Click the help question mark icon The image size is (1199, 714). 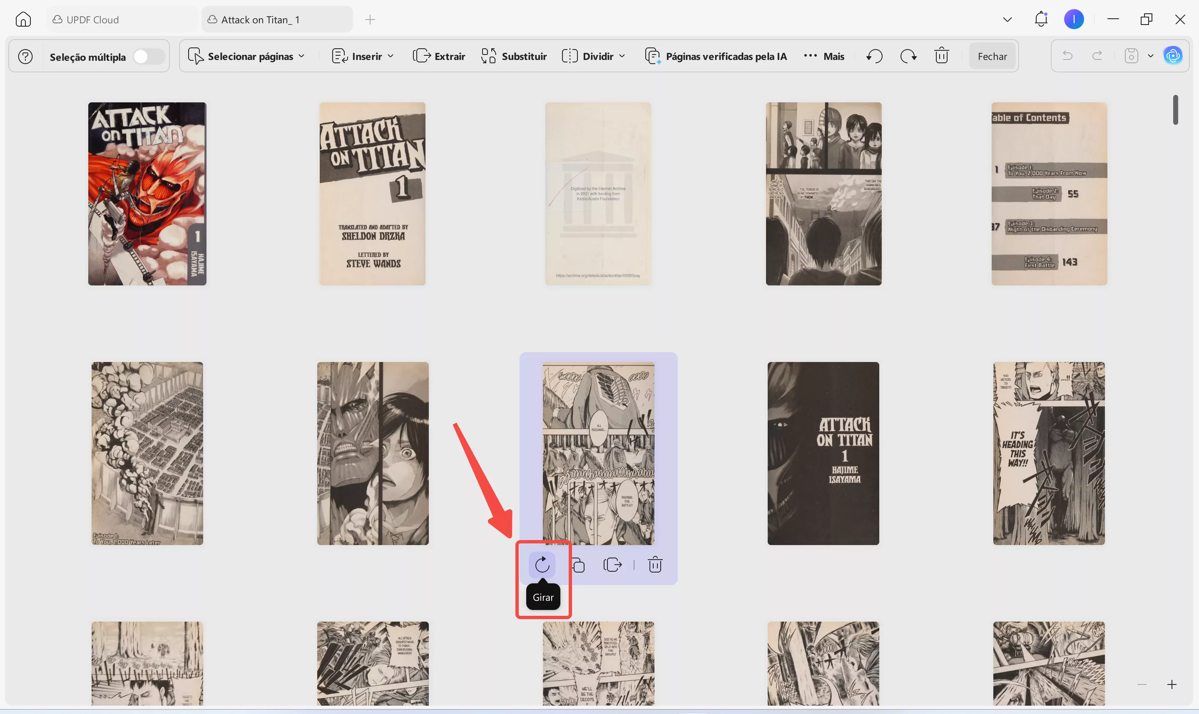click(x=25, y=57)
